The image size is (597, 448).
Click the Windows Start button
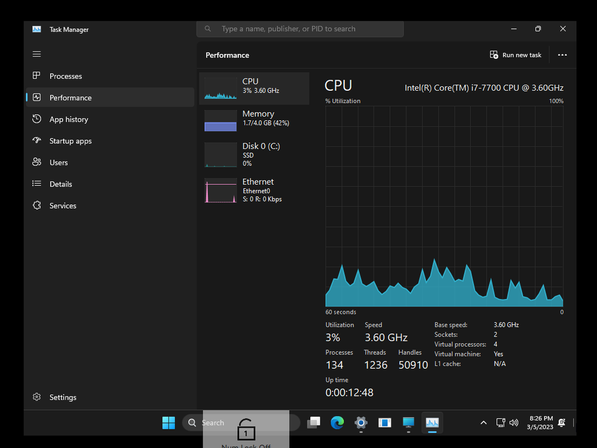168,423
